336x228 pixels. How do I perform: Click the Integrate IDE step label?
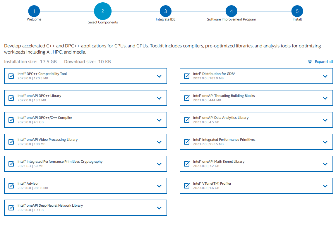point(166,19)
